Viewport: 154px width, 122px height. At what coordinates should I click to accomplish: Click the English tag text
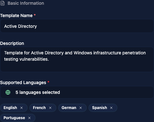[10, 108]
